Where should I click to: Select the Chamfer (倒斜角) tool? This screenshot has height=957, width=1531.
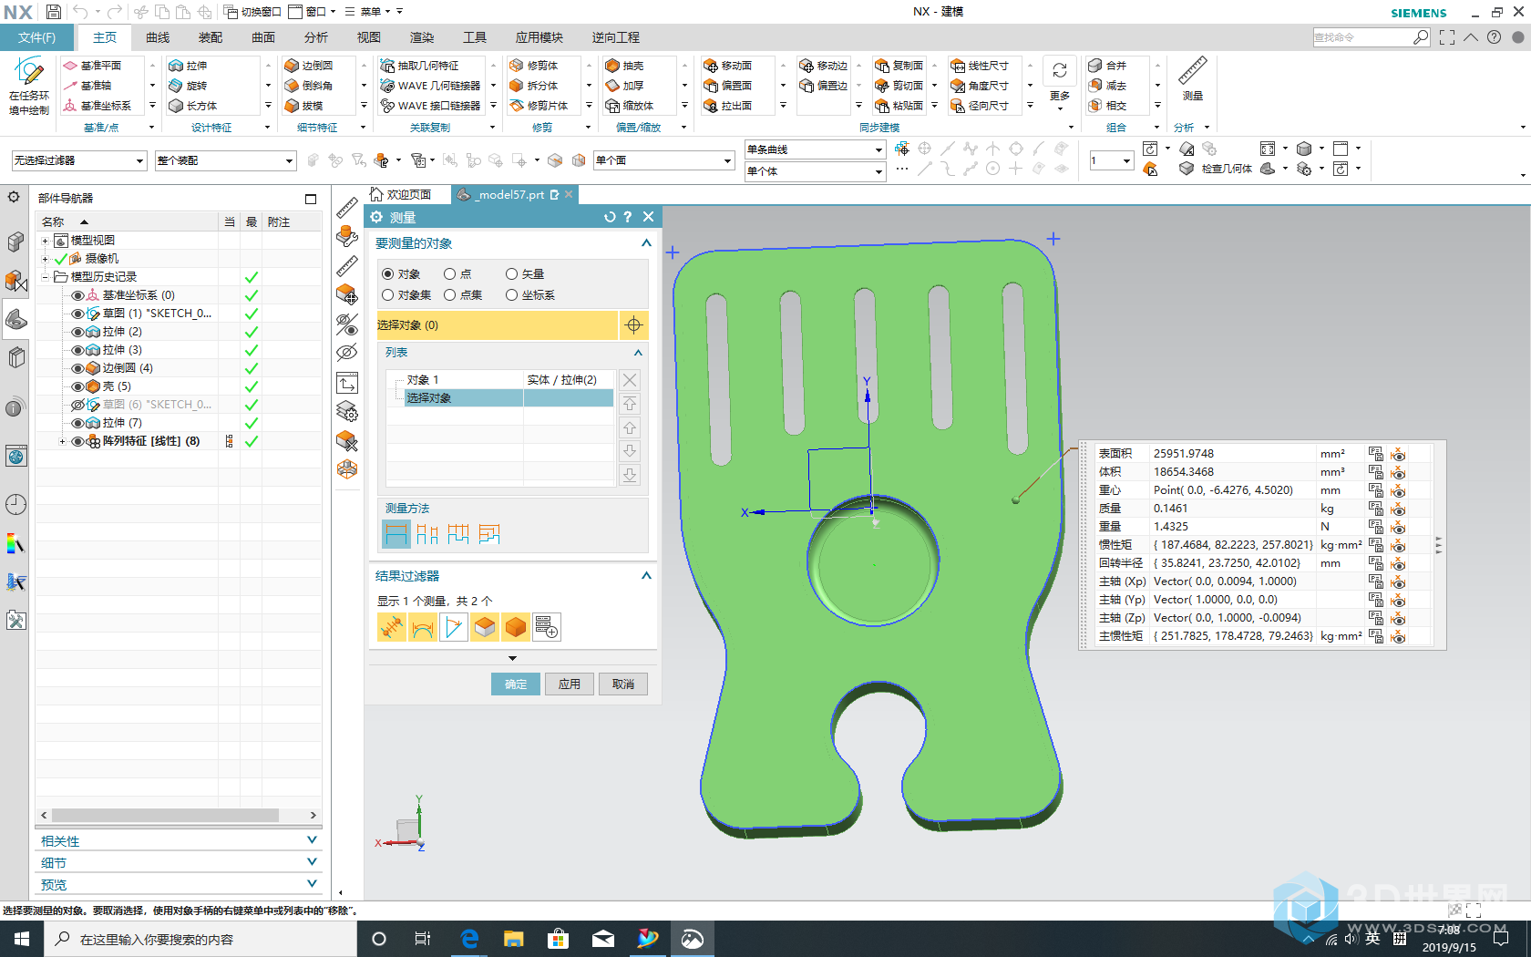(x=308, y=86)
